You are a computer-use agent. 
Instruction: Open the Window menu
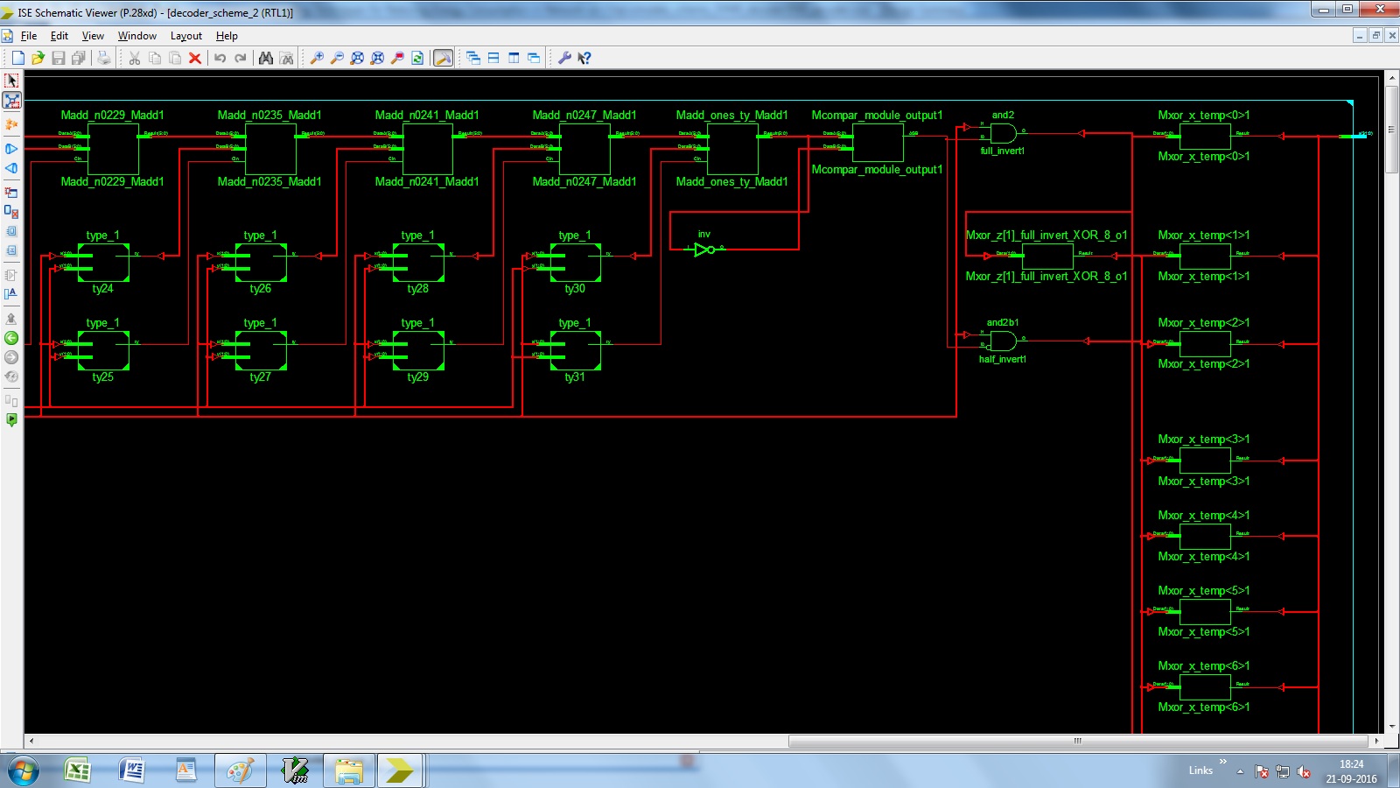pyautogui.click(x=137, y=36)
